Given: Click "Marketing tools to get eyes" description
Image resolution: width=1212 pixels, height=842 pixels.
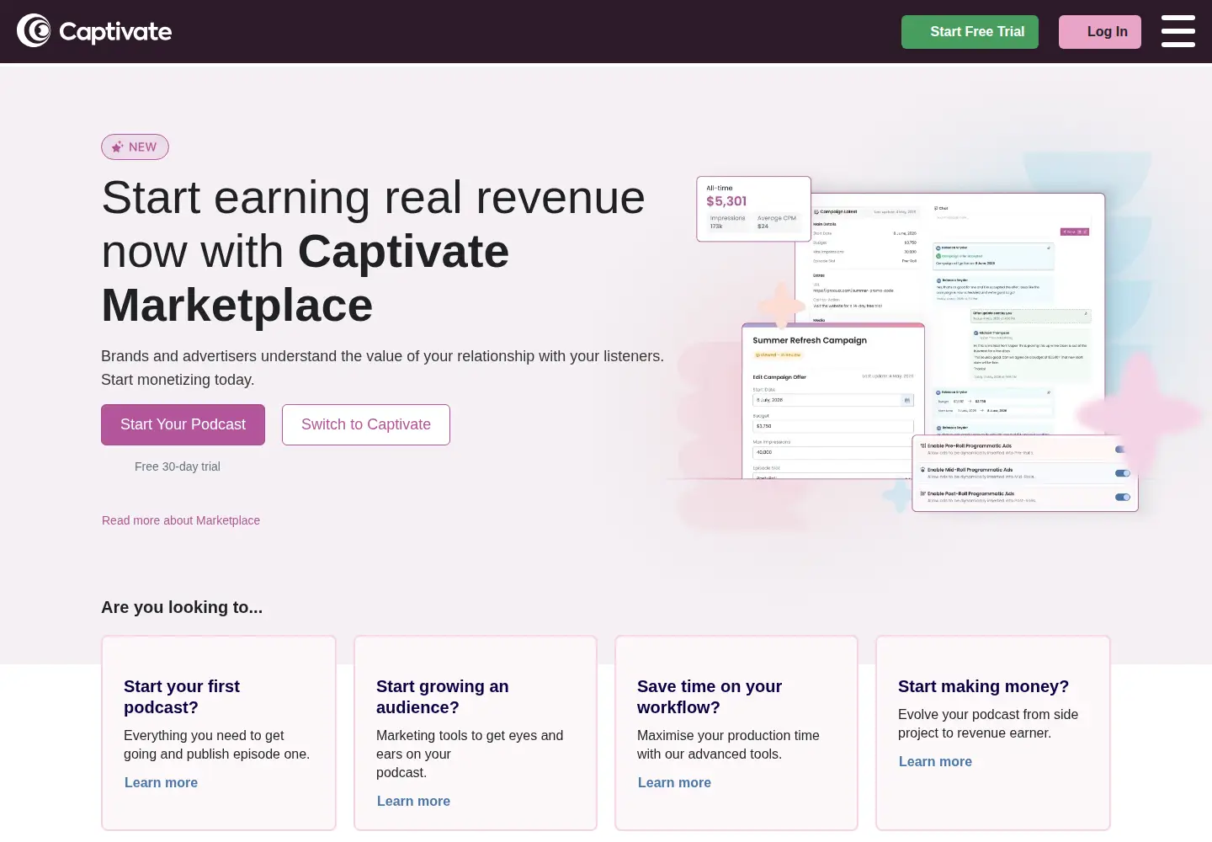Looking at the screenshot, I should pos(470,754).
